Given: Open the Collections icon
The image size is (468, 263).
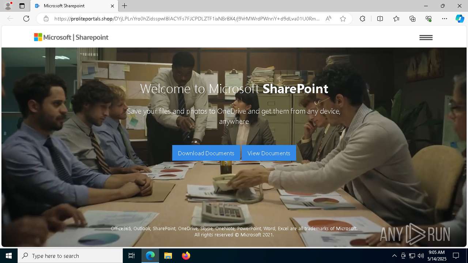Looking at the screenshot, I should (412, 19).
